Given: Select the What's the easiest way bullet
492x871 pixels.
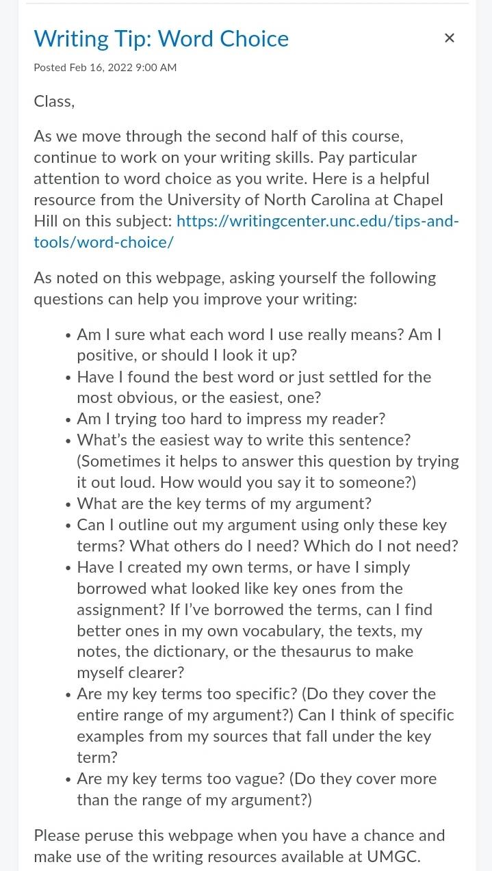Looking at the screenshot, I should point(268,461).
